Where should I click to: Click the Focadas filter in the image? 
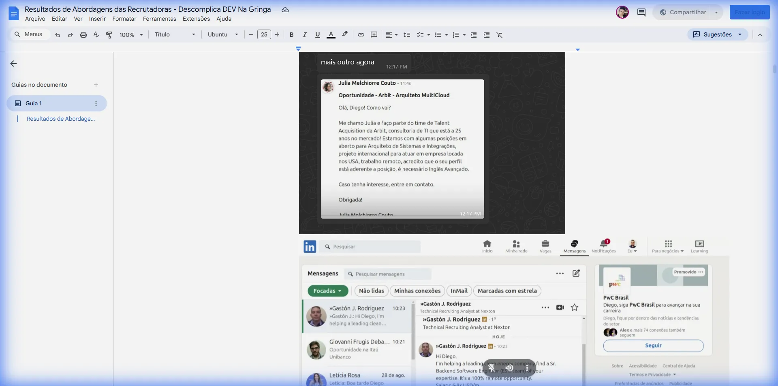point(328,291)
